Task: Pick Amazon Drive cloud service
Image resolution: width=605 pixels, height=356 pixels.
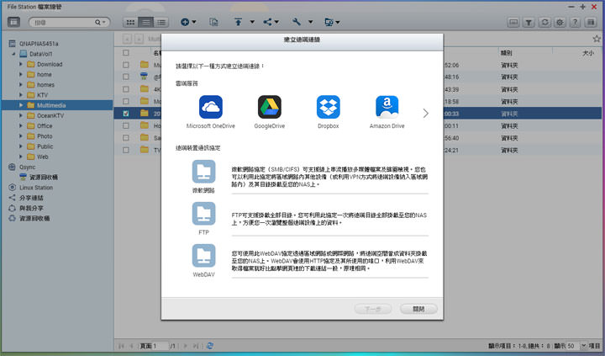Action: click(x=387, y=108)
